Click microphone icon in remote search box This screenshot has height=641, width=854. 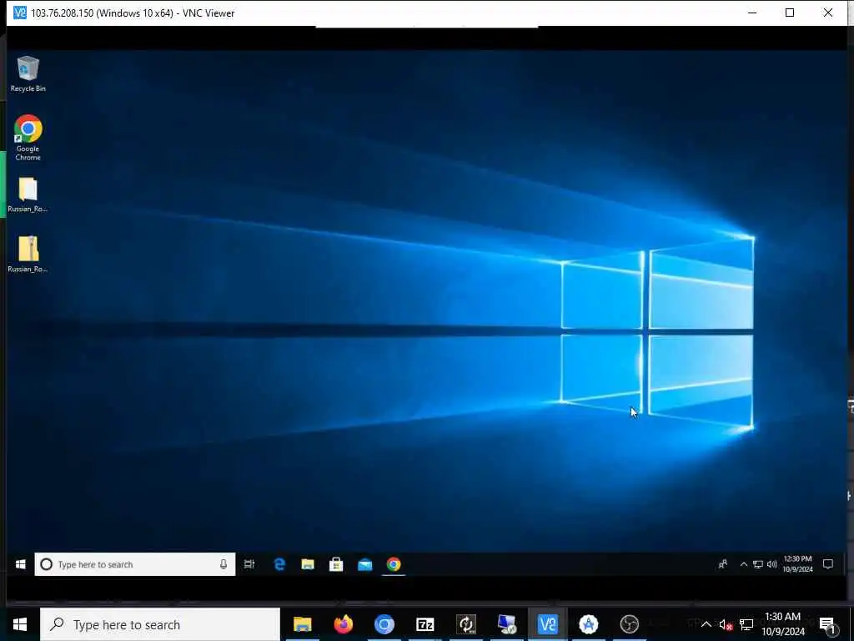point(224,564)
